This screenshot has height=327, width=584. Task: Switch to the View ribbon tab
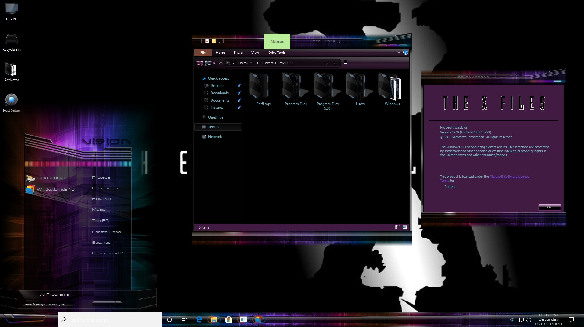point(255,53)
